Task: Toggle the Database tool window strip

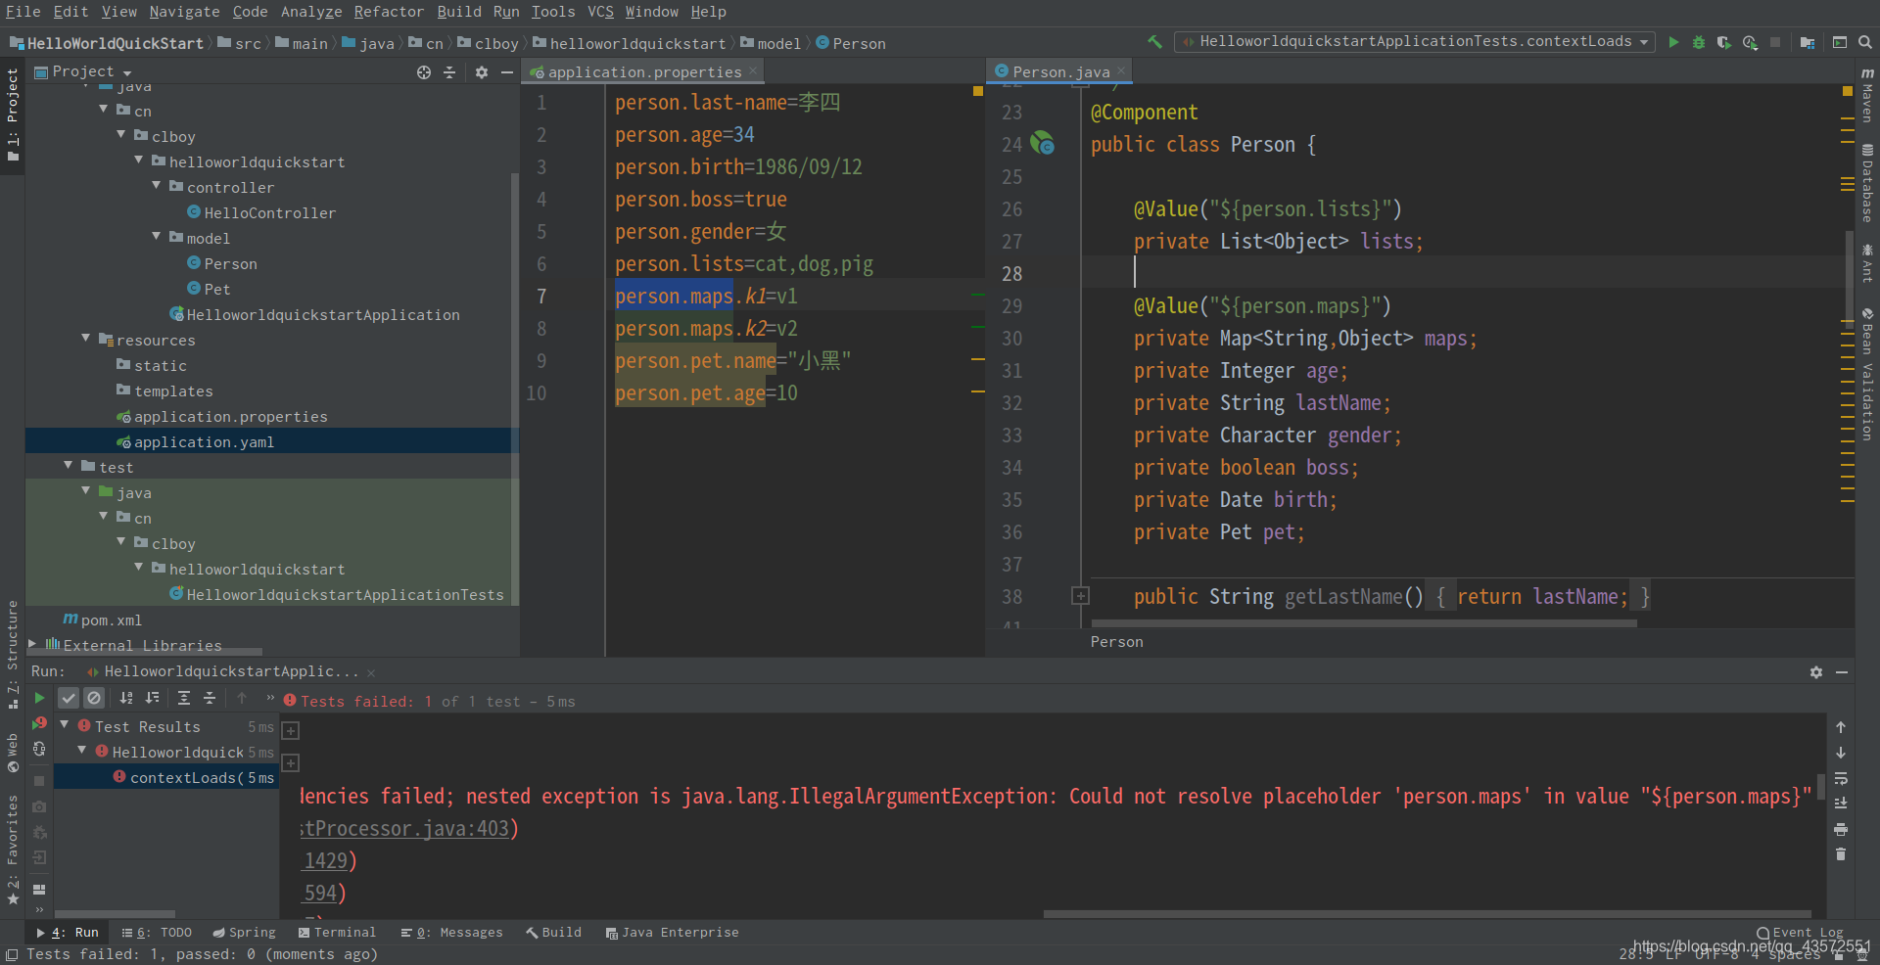Action: point(1867,184)
